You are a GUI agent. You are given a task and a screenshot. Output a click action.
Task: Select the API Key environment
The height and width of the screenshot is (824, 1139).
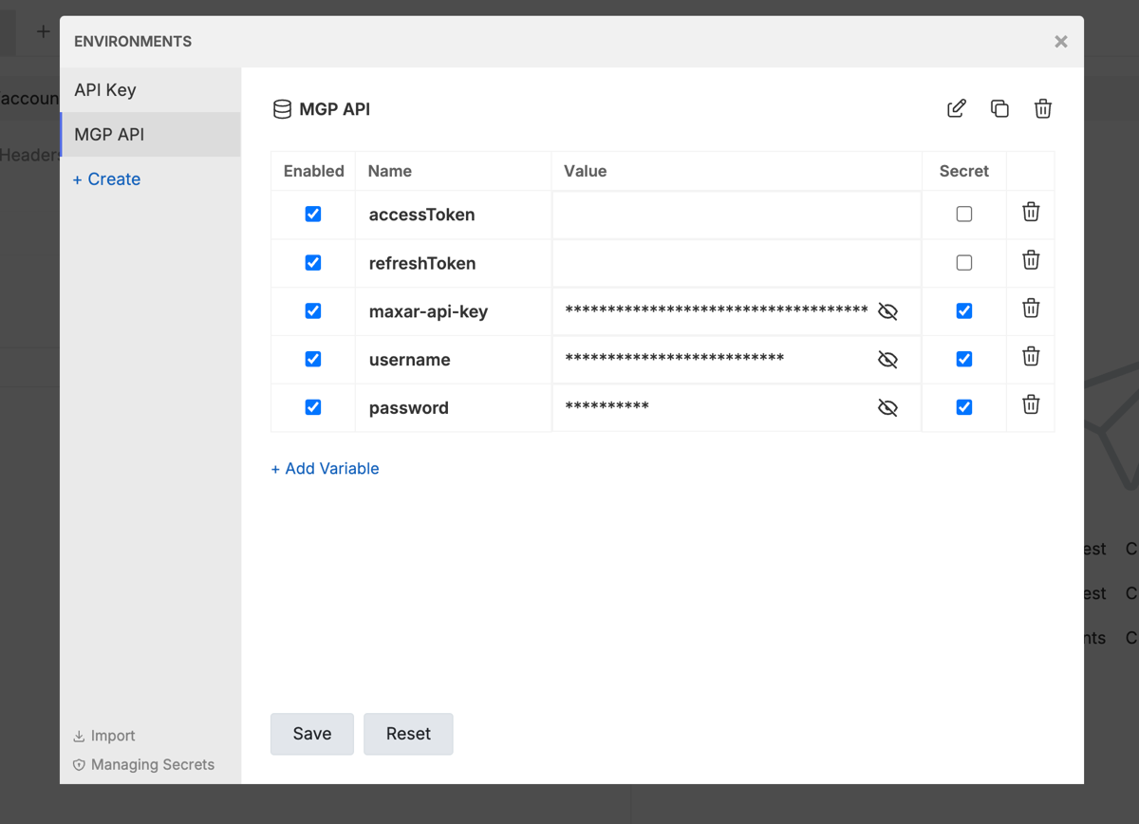(150, 90)
